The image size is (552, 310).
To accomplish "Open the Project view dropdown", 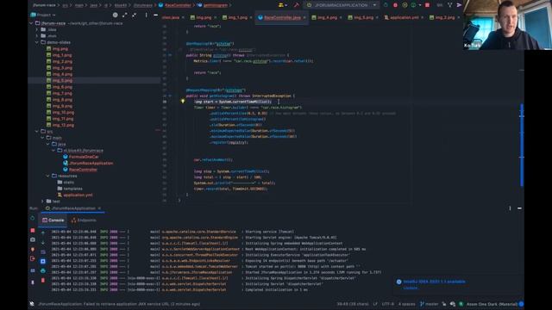I will pos(43,15).
